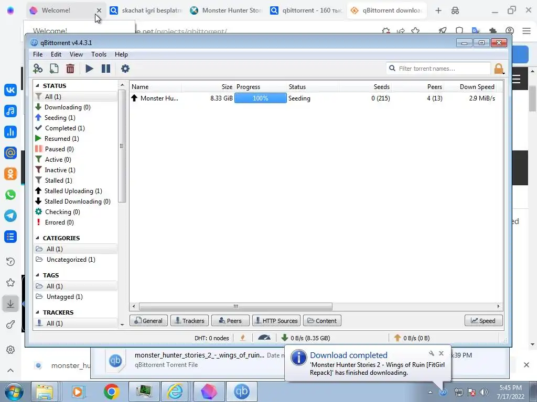
Task: Click the orange lock UI icon
Action: tap(499, 69)
